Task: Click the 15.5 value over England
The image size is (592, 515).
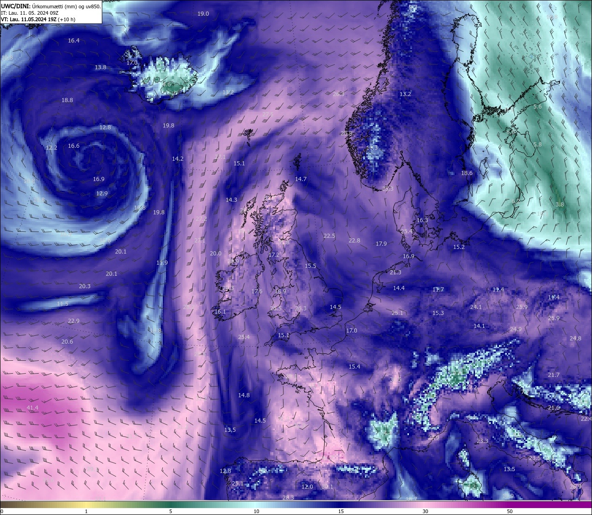Action: 310,266
